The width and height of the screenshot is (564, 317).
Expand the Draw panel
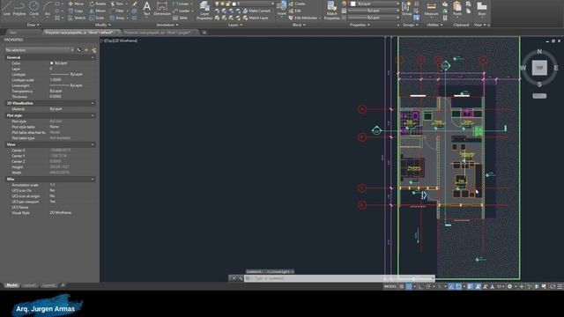(x=33, y=25)
